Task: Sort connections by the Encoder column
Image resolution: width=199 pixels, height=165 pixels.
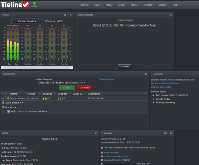Action: 49,94
